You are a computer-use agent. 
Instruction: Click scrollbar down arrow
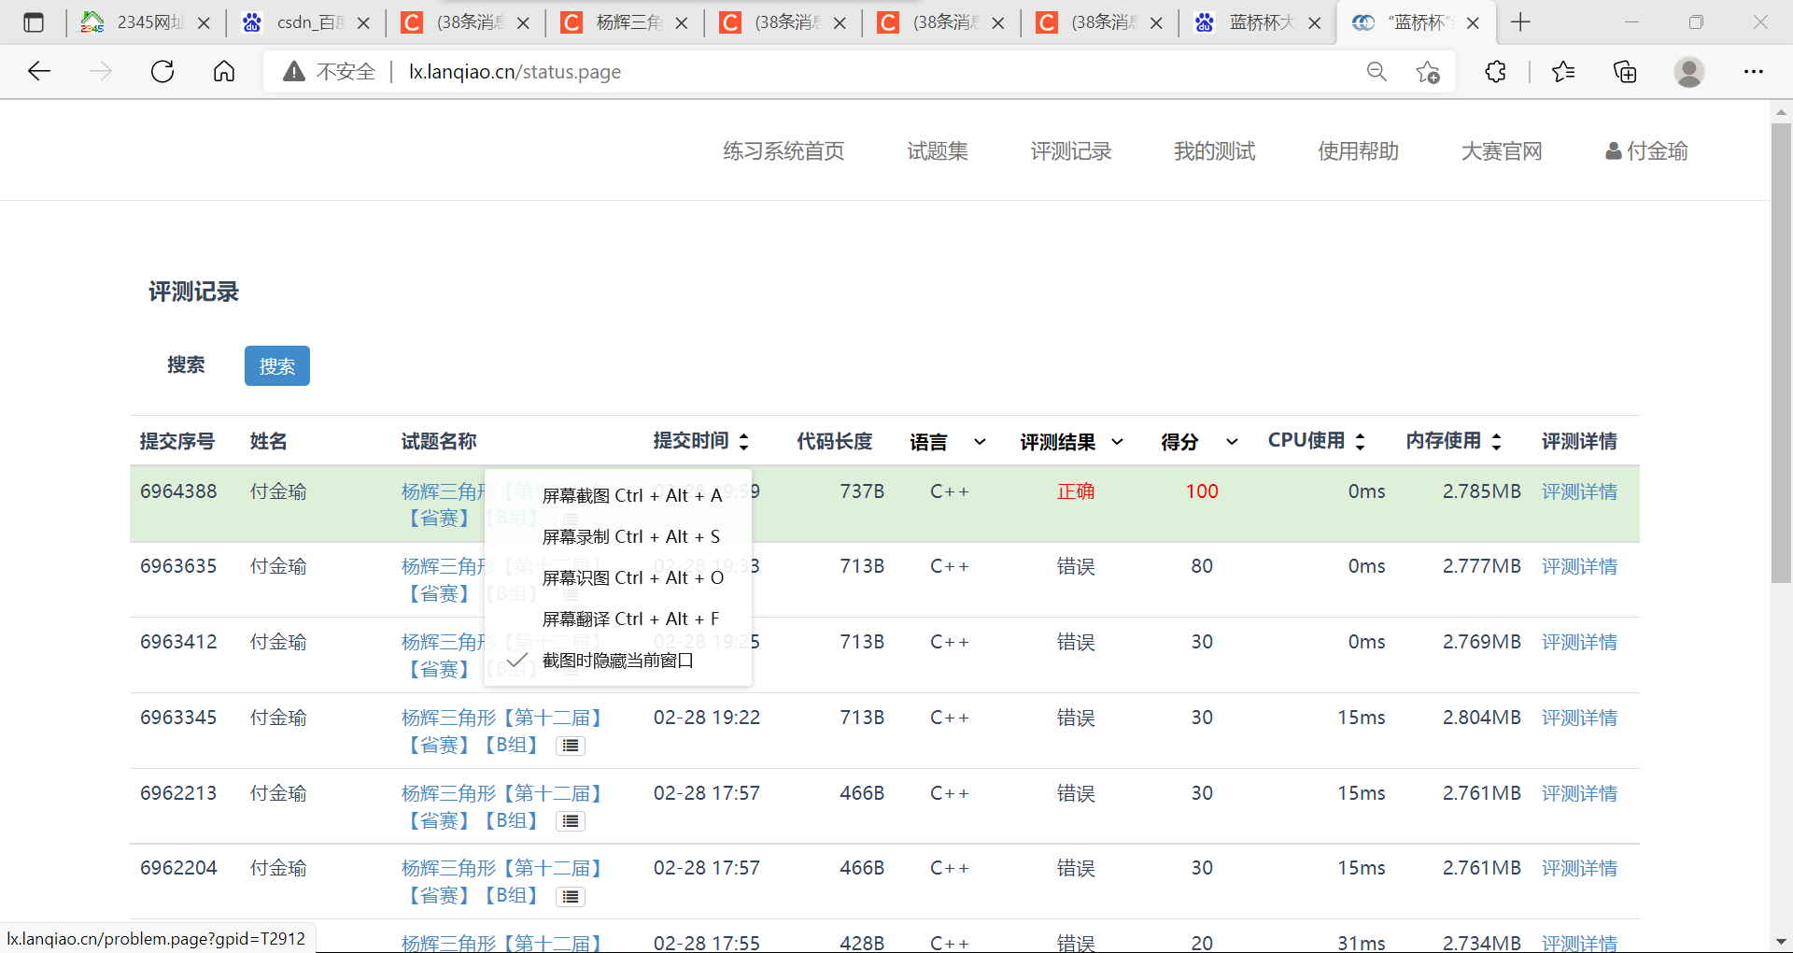[1782, 942]
